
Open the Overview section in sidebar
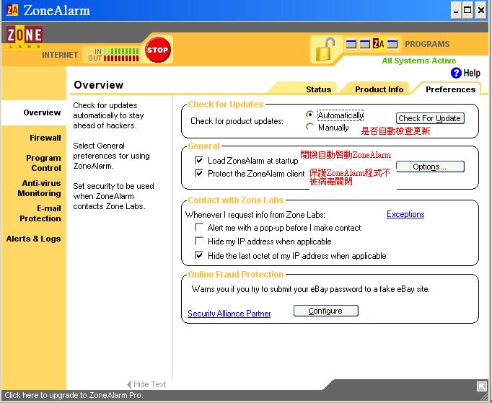42,112
